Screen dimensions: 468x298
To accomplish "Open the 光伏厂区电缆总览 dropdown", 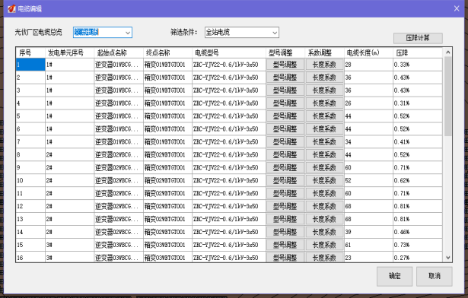I will tap(103, 32).
